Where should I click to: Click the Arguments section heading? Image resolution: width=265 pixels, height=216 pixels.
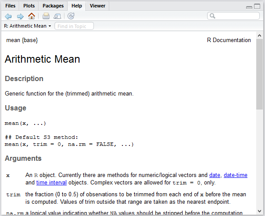(23, 159)
